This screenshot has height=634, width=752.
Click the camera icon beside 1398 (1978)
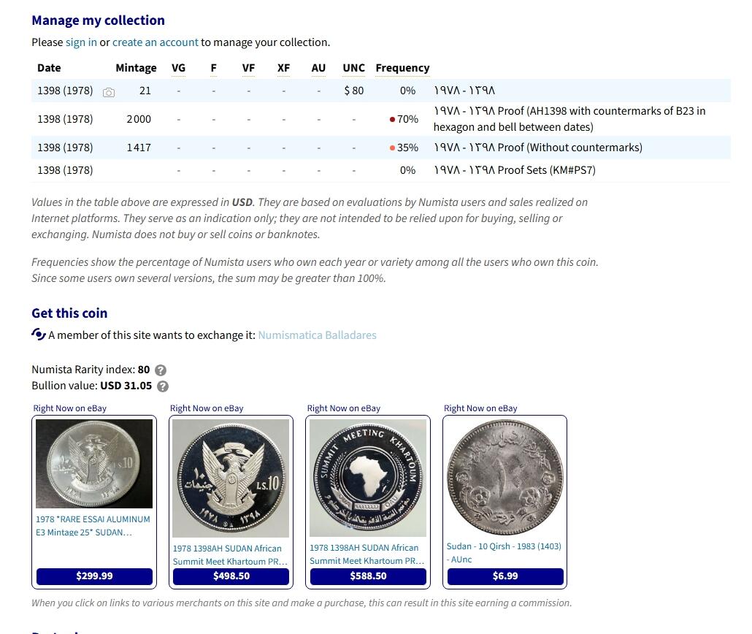(109, 92)
